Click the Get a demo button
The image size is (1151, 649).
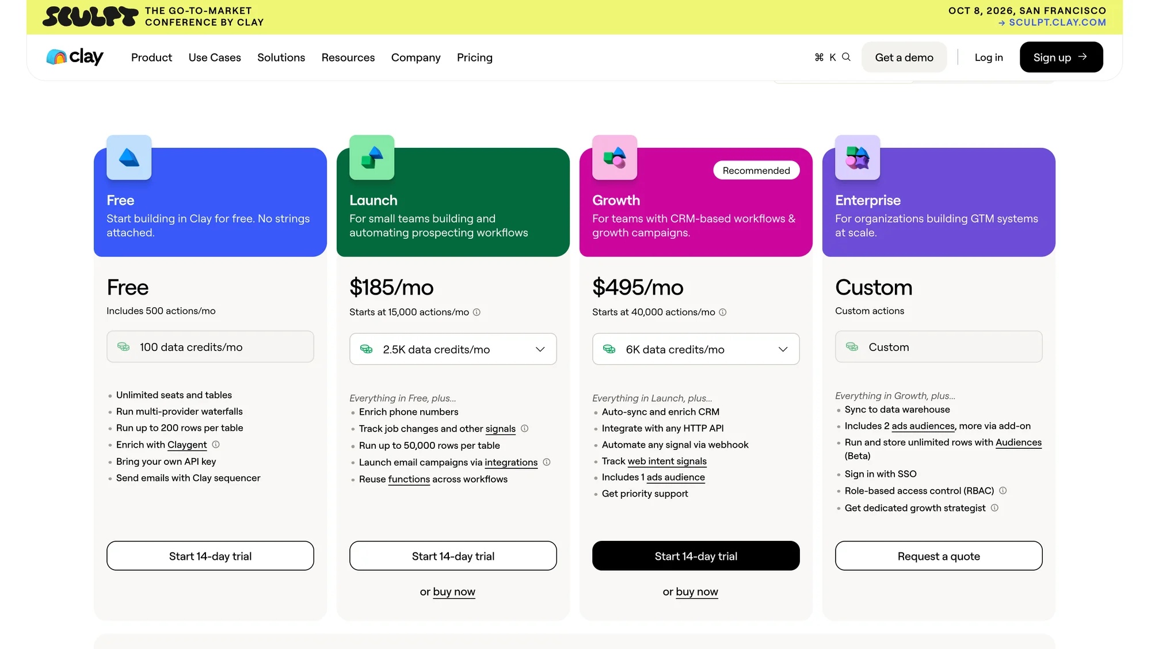[904, 57]
